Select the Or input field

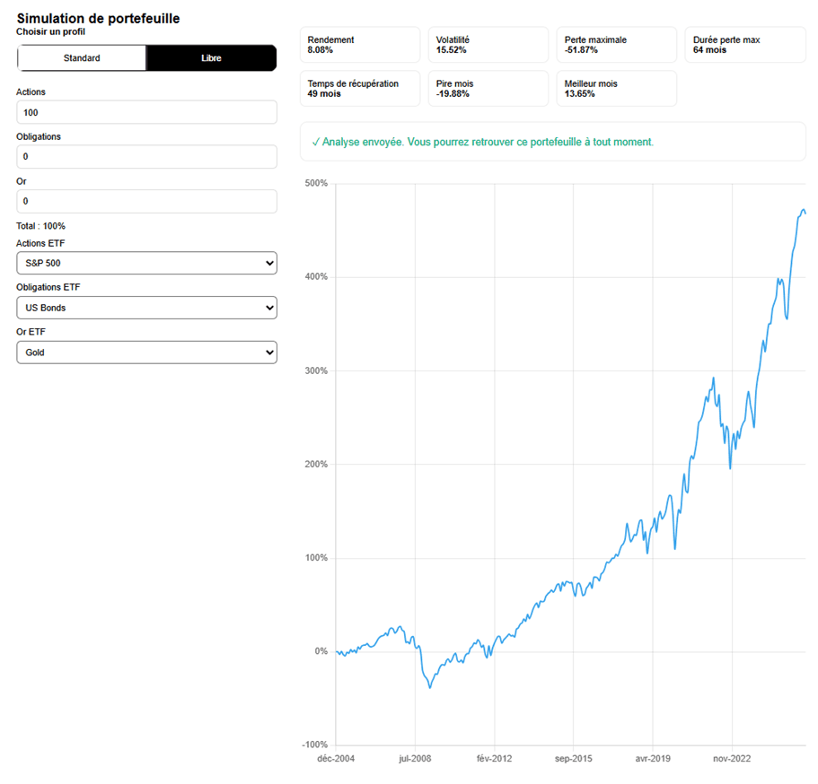click(x=146, y=201)
